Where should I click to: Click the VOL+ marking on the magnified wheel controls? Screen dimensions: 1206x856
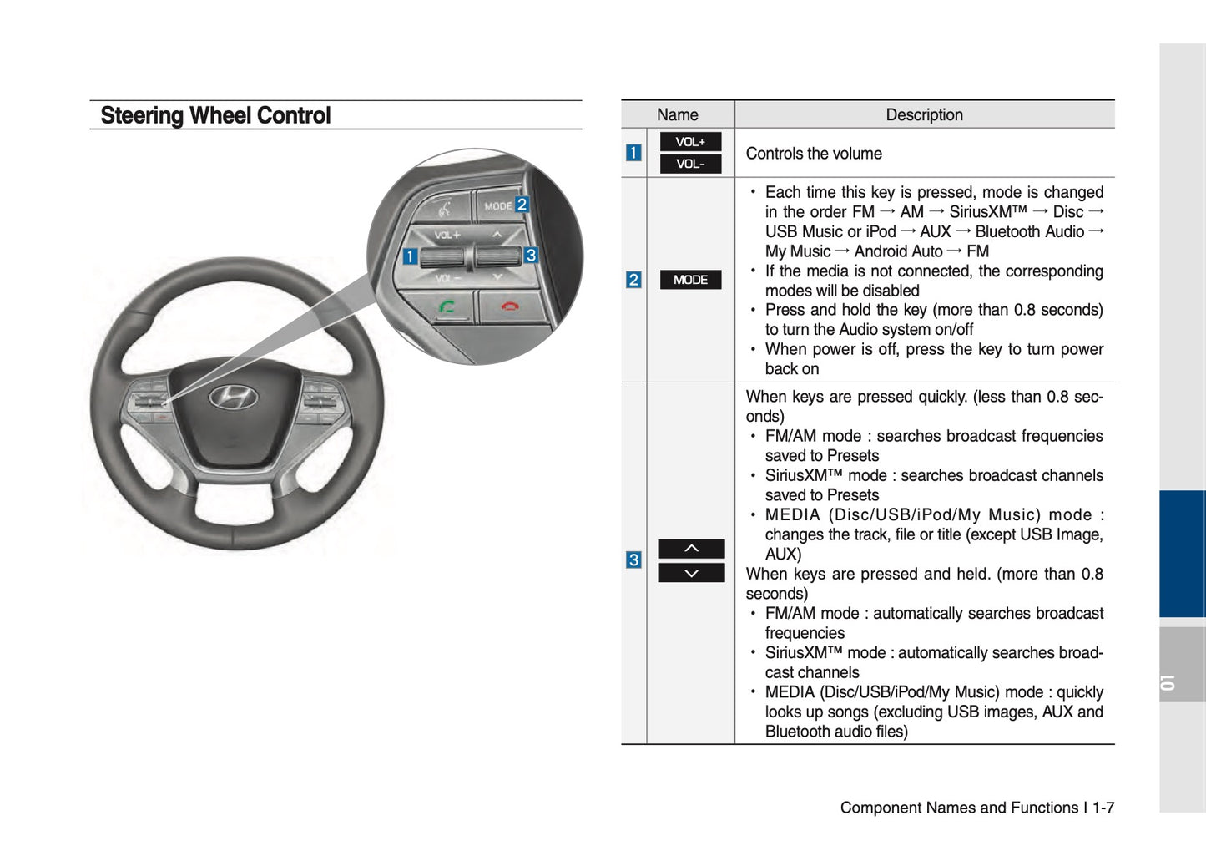click(x=447, y=235)
